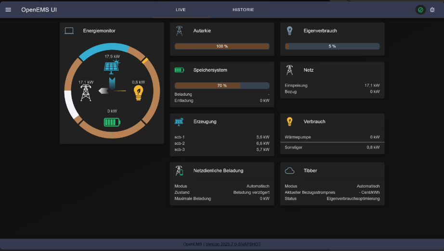Screen dimensions: 444x251
Task: Click the Sonstiger consumption row
Action: (332, 147)
